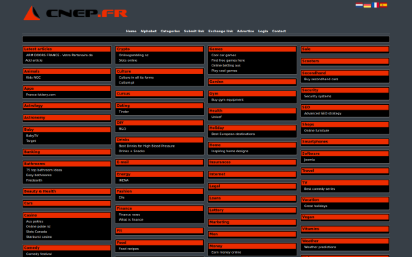Open the BabyTV link

click(x=32, y=136)
